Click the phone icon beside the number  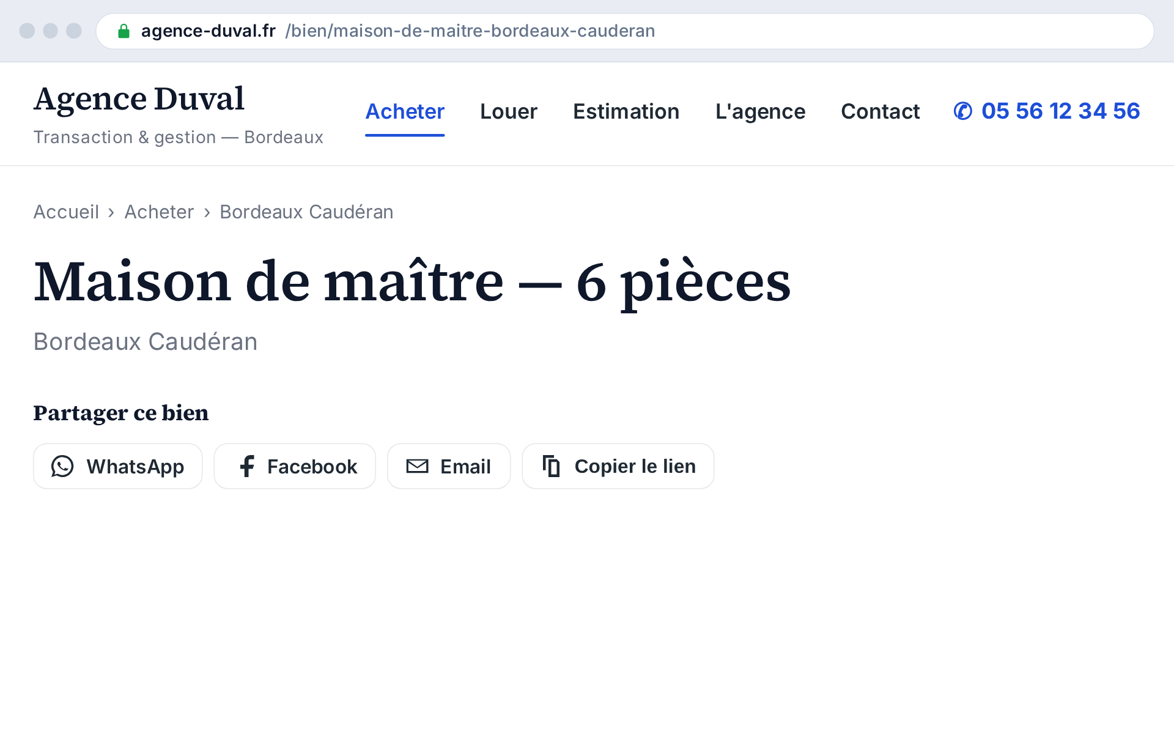point(963,111)
